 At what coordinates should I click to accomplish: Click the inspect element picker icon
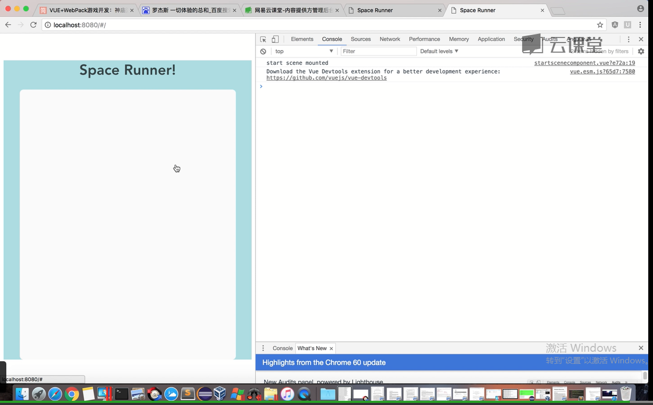tap(263, 39)
